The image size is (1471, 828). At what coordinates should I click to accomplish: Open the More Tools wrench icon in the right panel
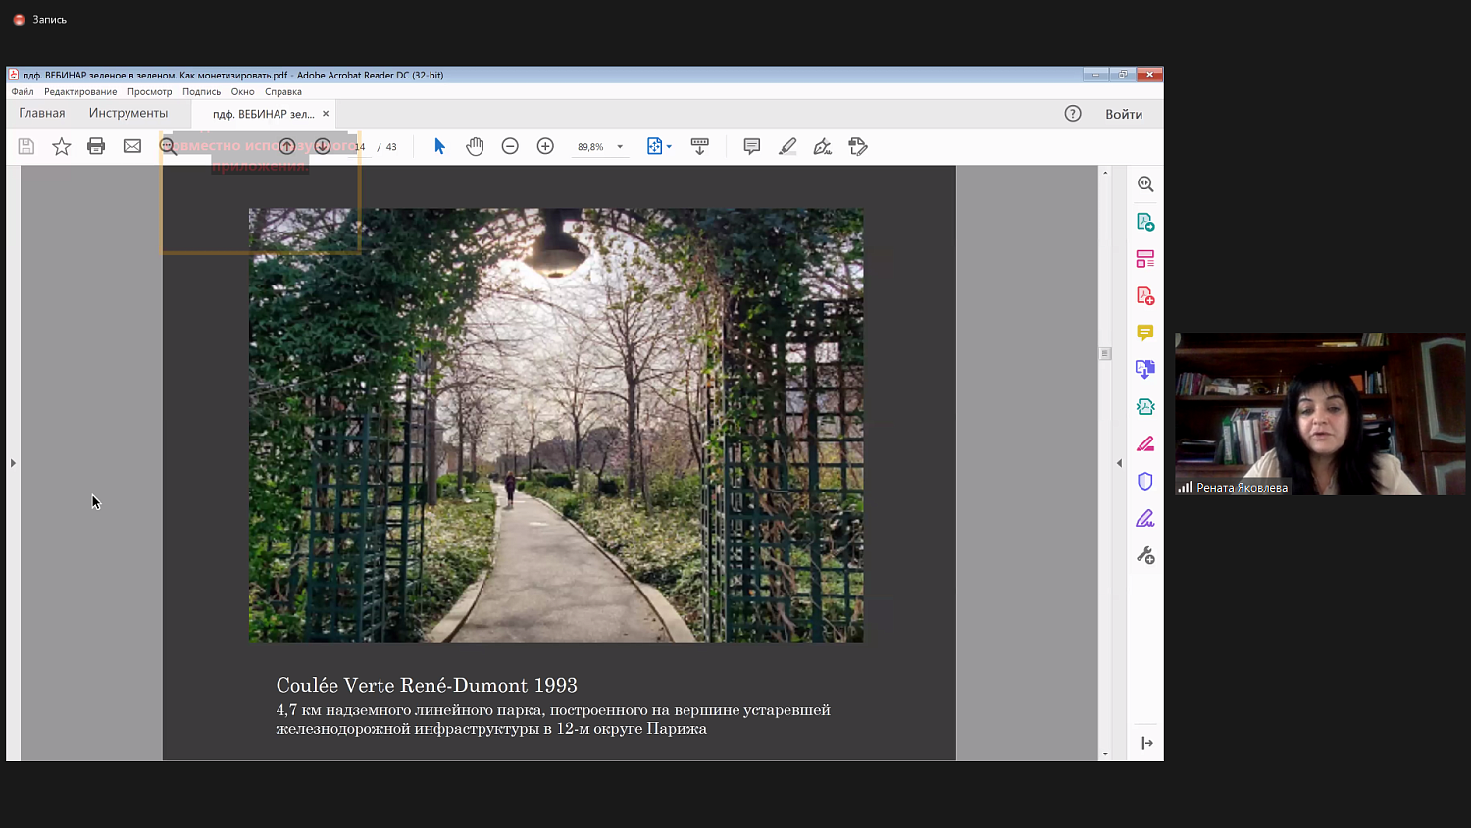point(1145,556)
